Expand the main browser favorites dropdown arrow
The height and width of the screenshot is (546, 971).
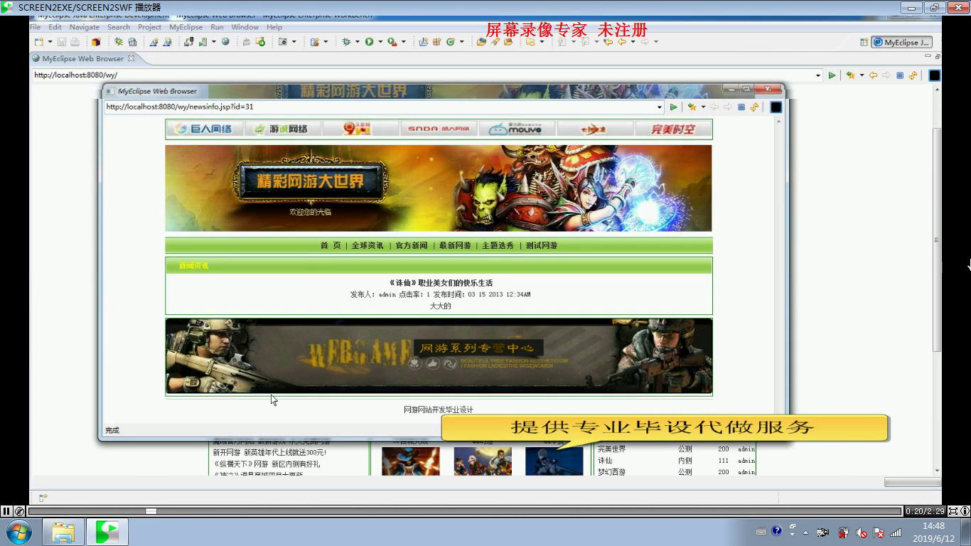coord(862,75)
